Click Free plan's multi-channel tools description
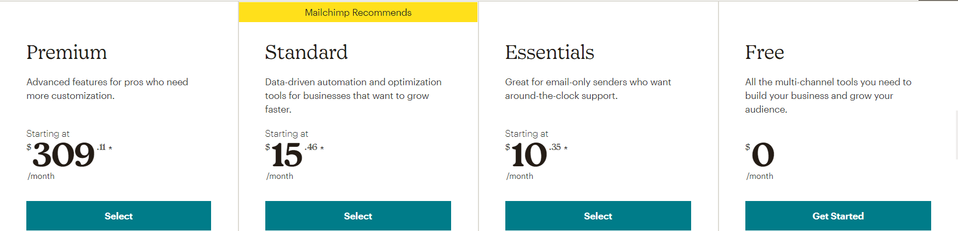The height and width of the screenshot is (231, 958). 828,96
